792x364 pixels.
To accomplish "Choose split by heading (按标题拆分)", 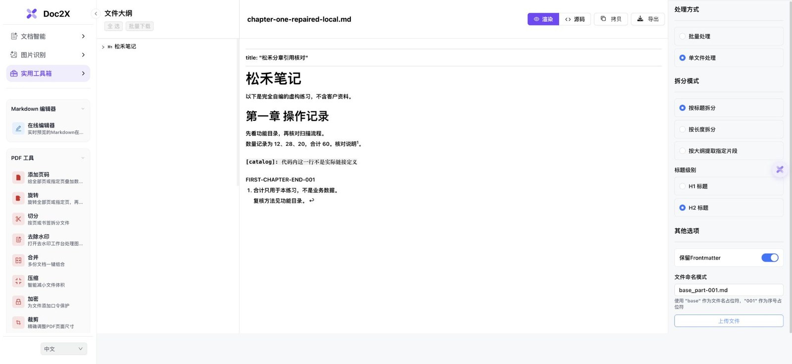I will (x=729, y=108).
